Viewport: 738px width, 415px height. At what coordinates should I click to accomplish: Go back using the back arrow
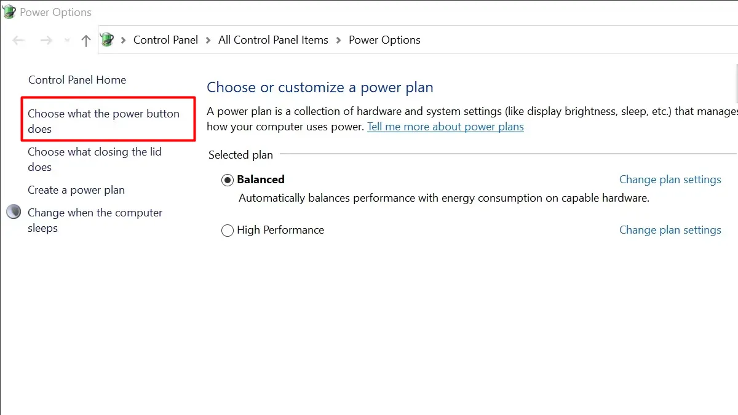coord(18,41)
